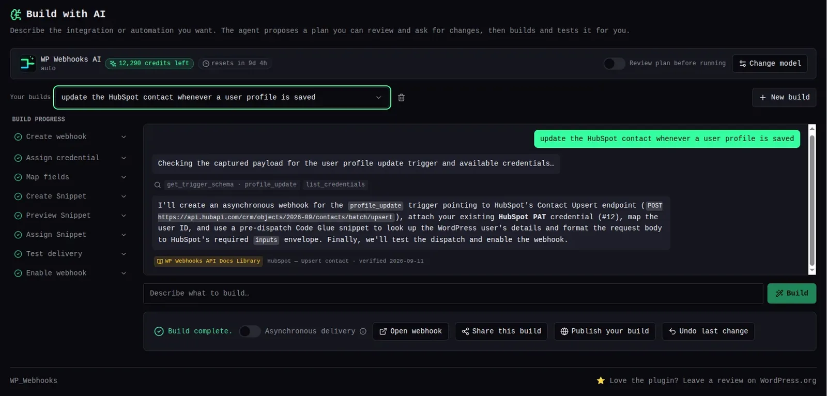
Task: Click the Asynchronous delivery info icon
Action: [363, 331]
